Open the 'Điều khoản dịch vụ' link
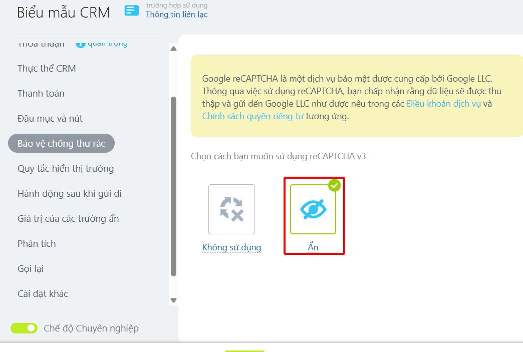Image resolution: width=523 pixels, height=352 pixels. 444,104
